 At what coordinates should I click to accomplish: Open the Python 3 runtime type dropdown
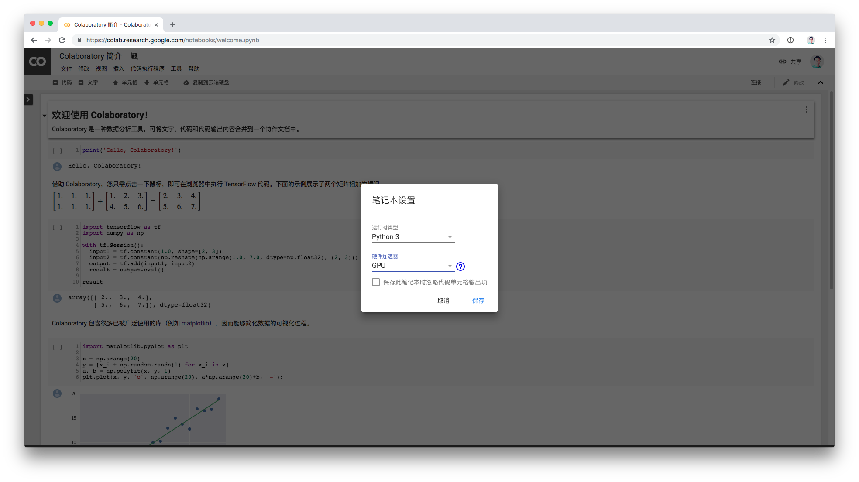coord(412,237)
